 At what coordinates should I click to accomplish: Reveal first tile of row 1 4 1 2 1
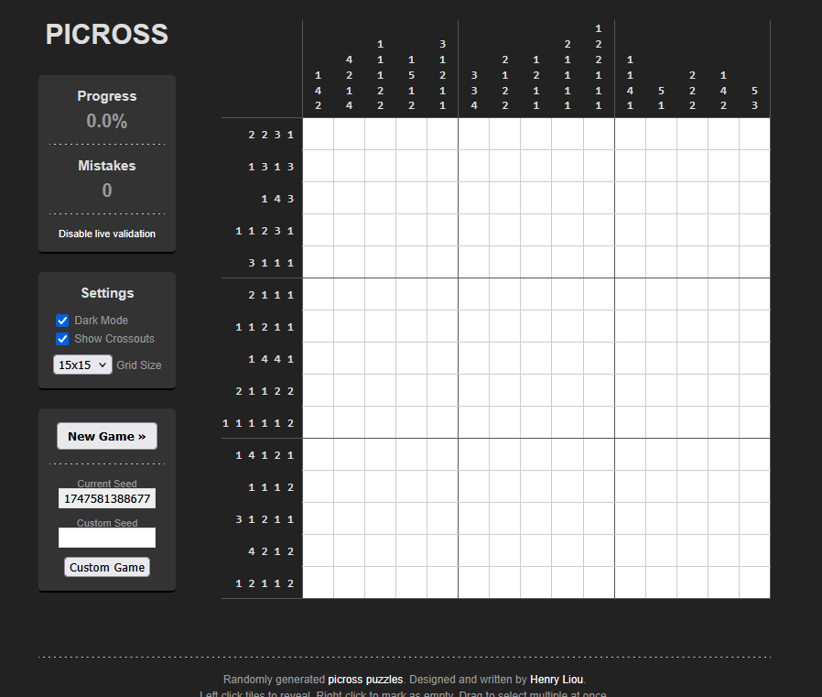319,454
